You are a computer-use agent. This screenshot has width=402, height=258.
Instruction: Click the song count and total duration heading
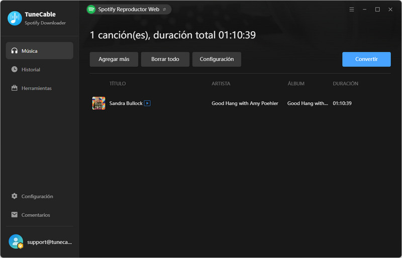click(x=173, y=35)
